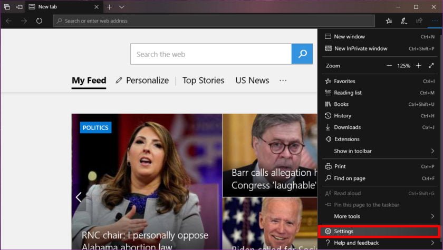Click the search magnifier button
The width and height of the screenshot is (443, 250).
[302, 54]
